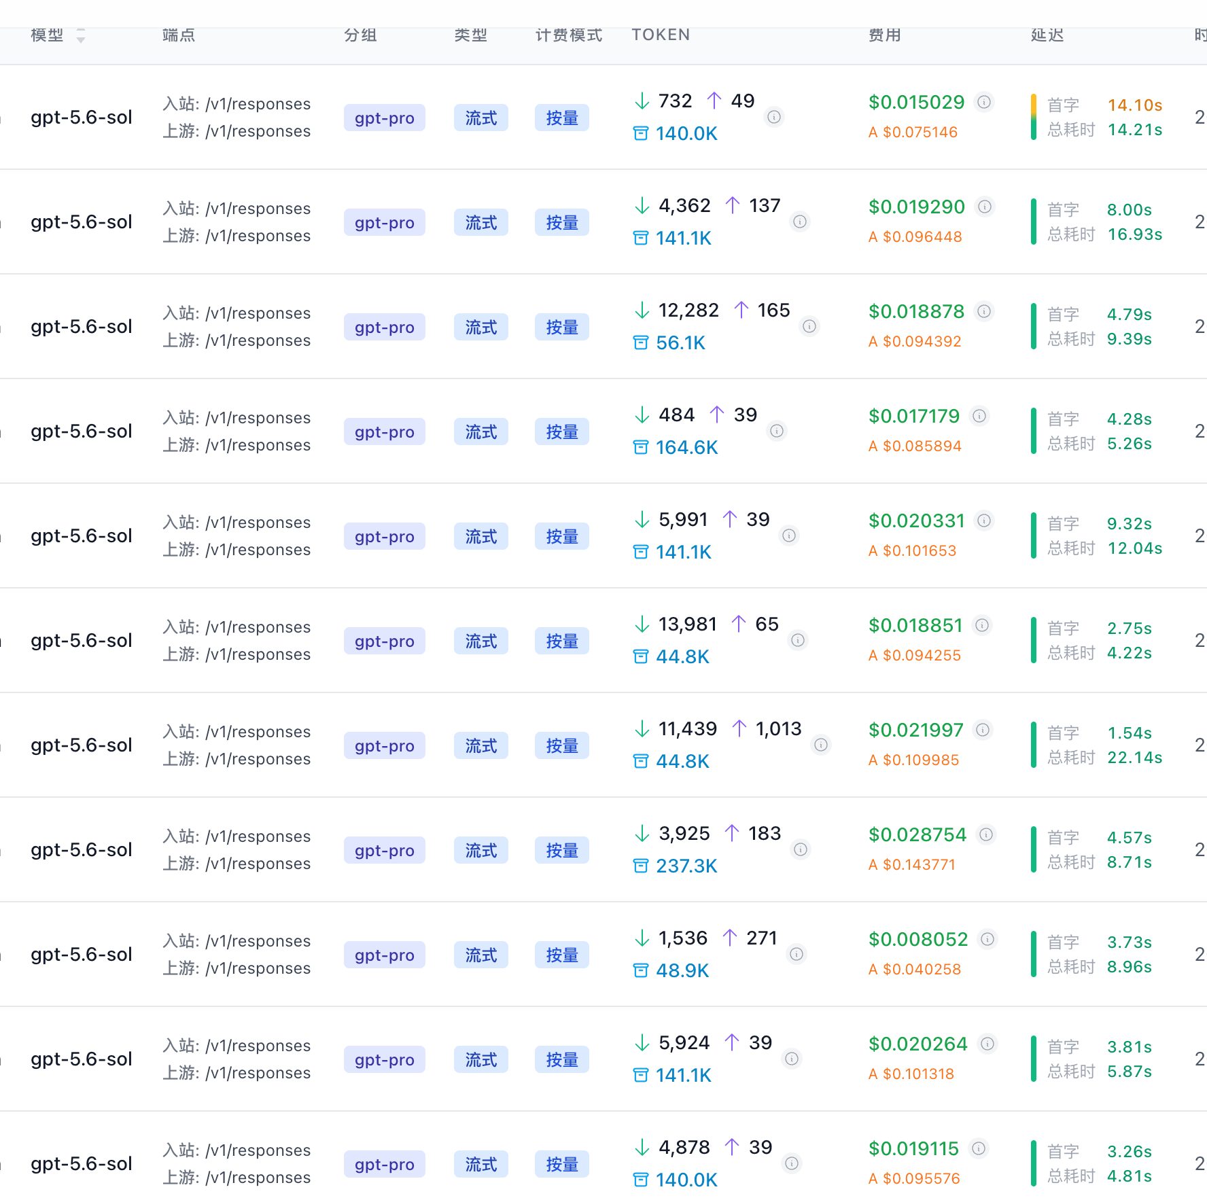Click cached token value 56.1K
Screen dimensions: 1207x1200
pos(680,342)
